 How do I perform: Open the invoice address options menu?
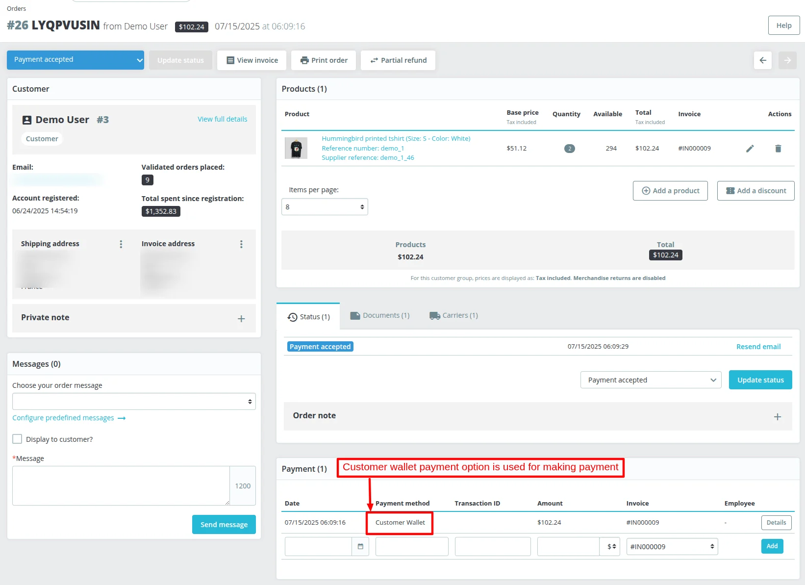[x=241, y=244]
